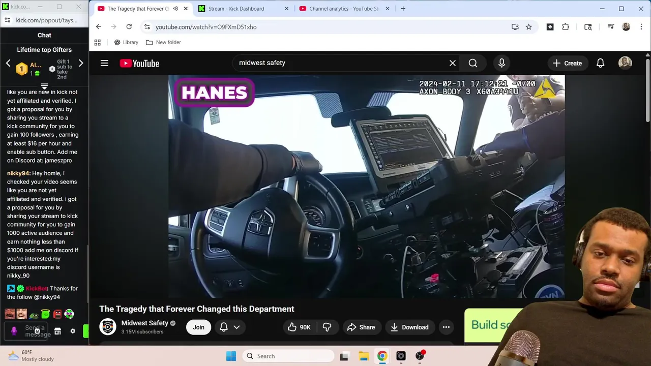Open the bookmarks apps grid

point(98,42)
